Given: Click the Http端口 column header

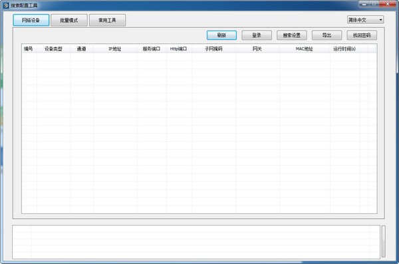Looking at the screenshot, I should click(x=179, y=49).
